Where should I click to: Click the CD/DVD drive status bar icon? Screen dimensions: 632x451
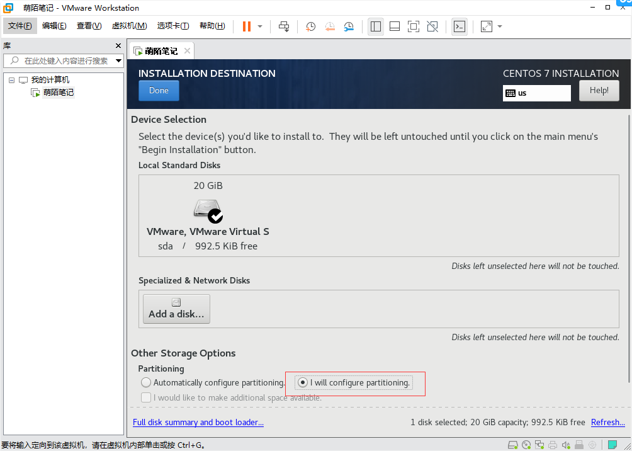[x=526, y=445]
